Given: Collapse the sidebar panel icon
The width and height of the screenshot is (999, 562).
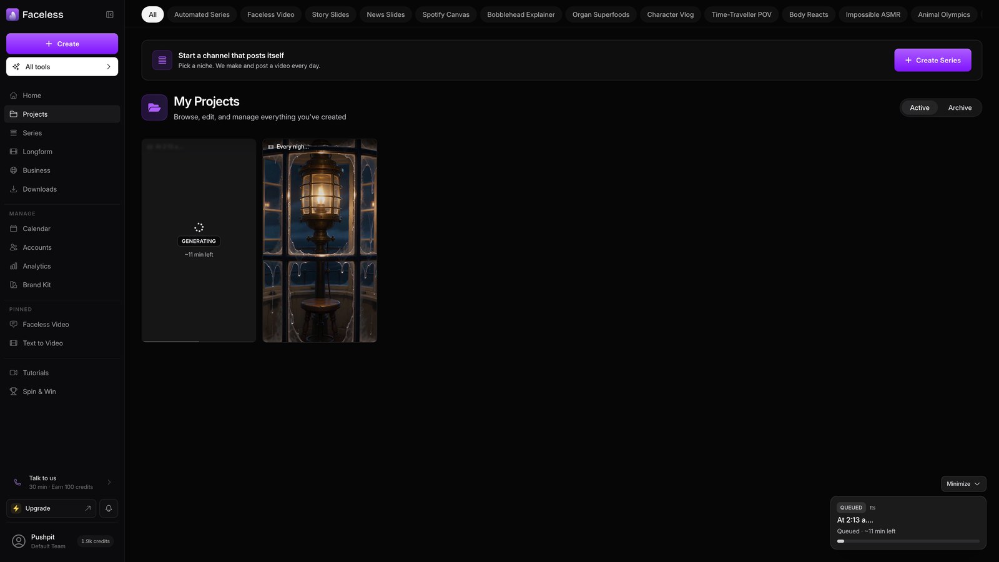Looking at the screenshot, I should coord(110,14).
